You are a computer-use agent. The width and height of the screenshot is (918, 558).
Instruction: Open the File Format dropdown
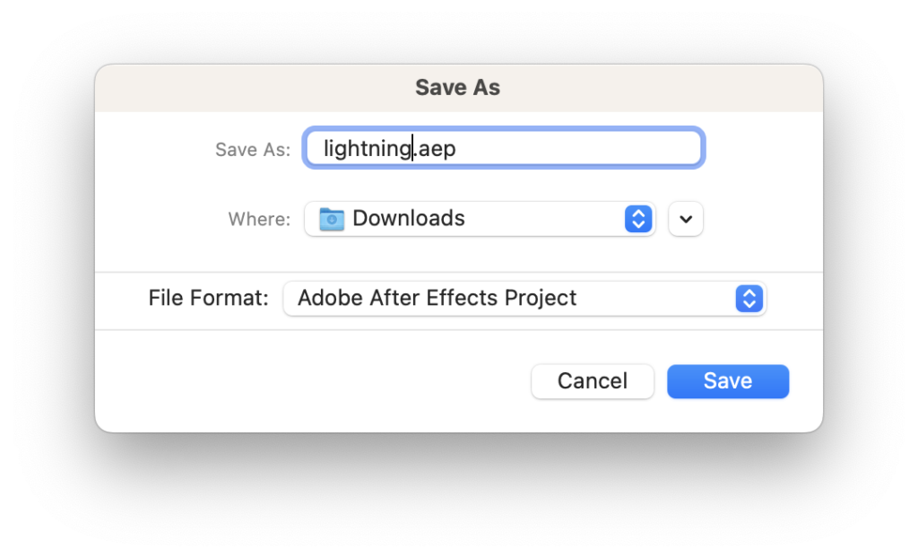pyautogui.click(x=524, y=299)
